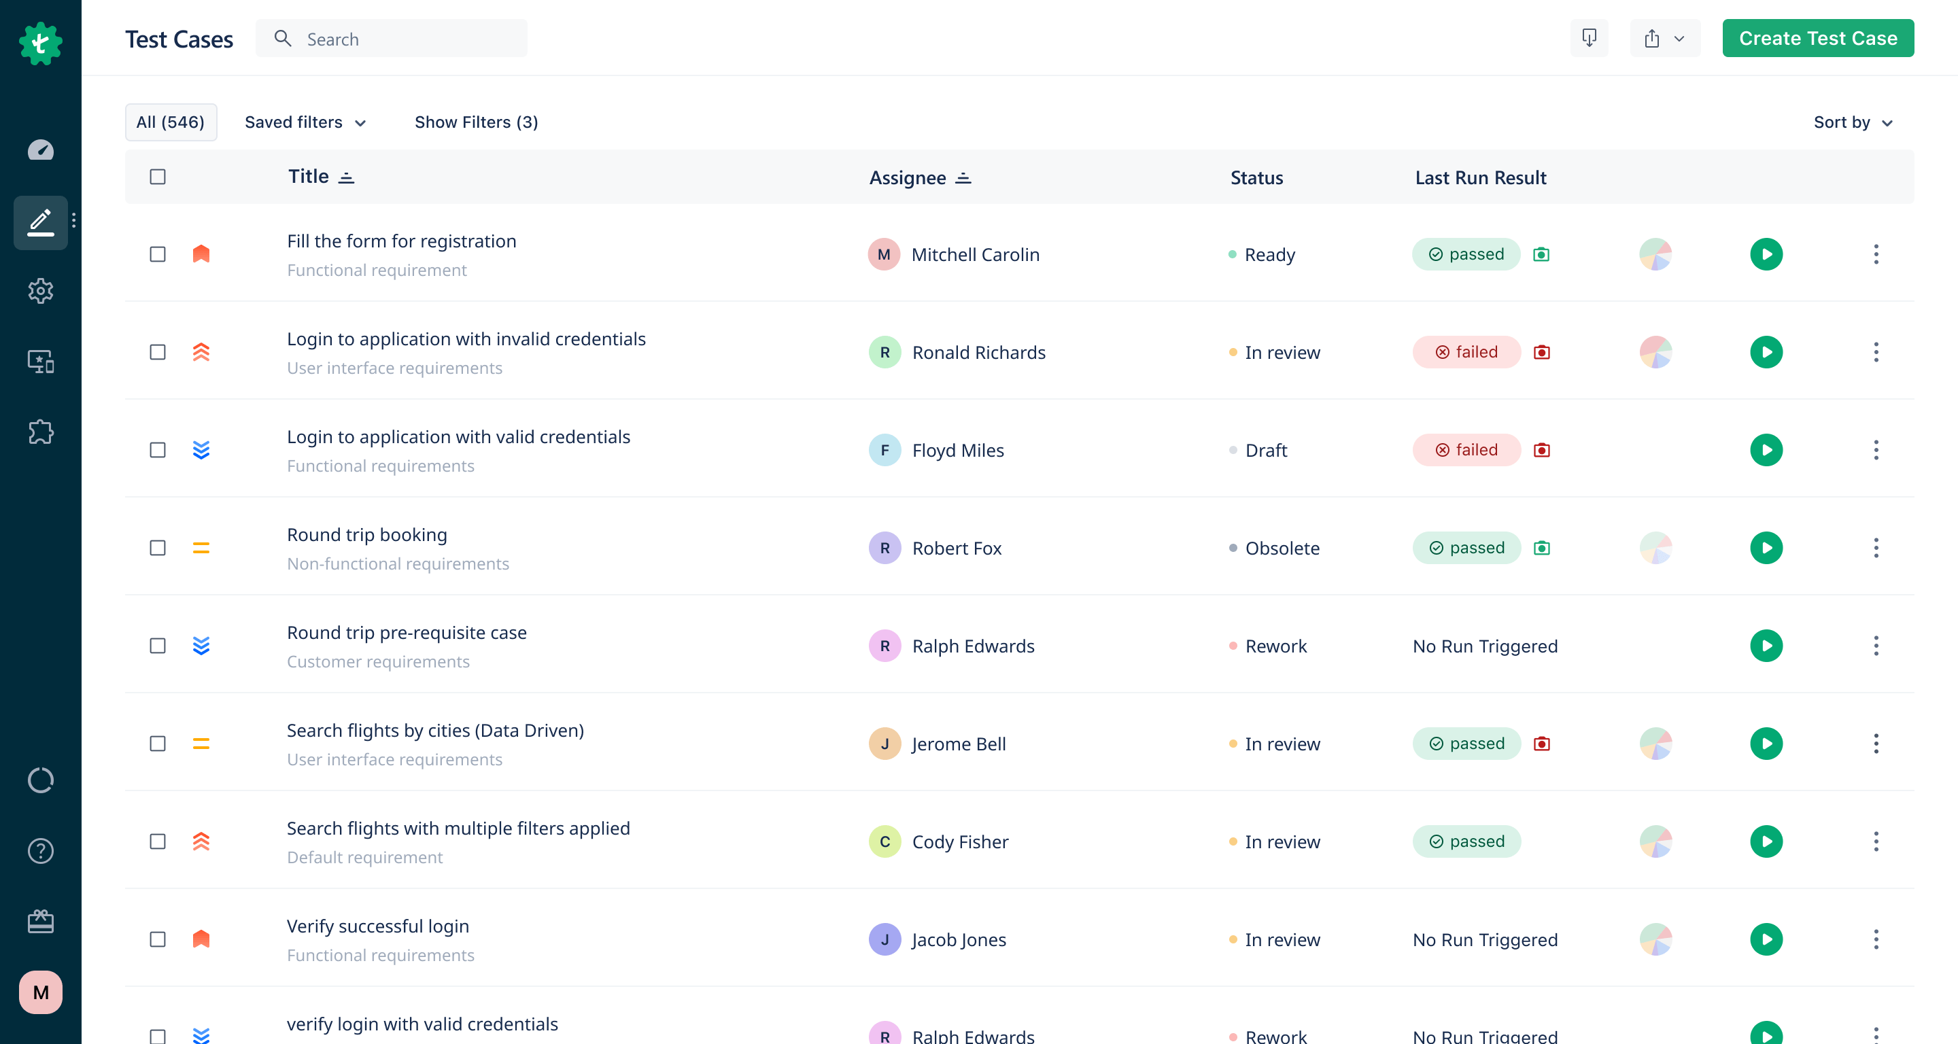Open Show Filters (3)

476,122
